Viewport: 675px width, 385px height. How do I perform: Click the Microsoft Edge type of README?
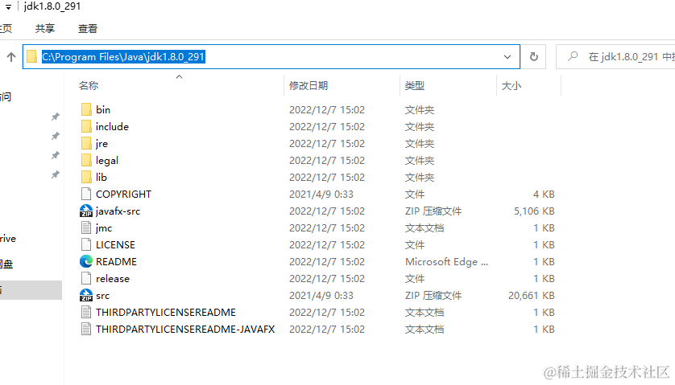[x=446, y=262]
